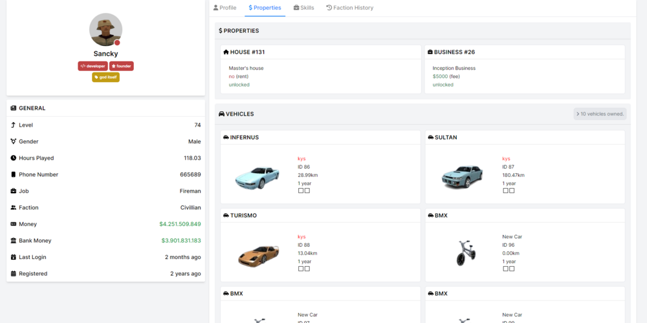Click the house icon of House #131

(226, 52)
